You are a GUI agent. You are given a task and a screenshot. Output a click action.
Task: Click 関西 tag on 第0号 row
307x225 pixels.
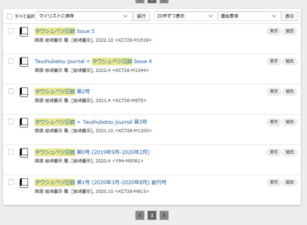(289, 152)
